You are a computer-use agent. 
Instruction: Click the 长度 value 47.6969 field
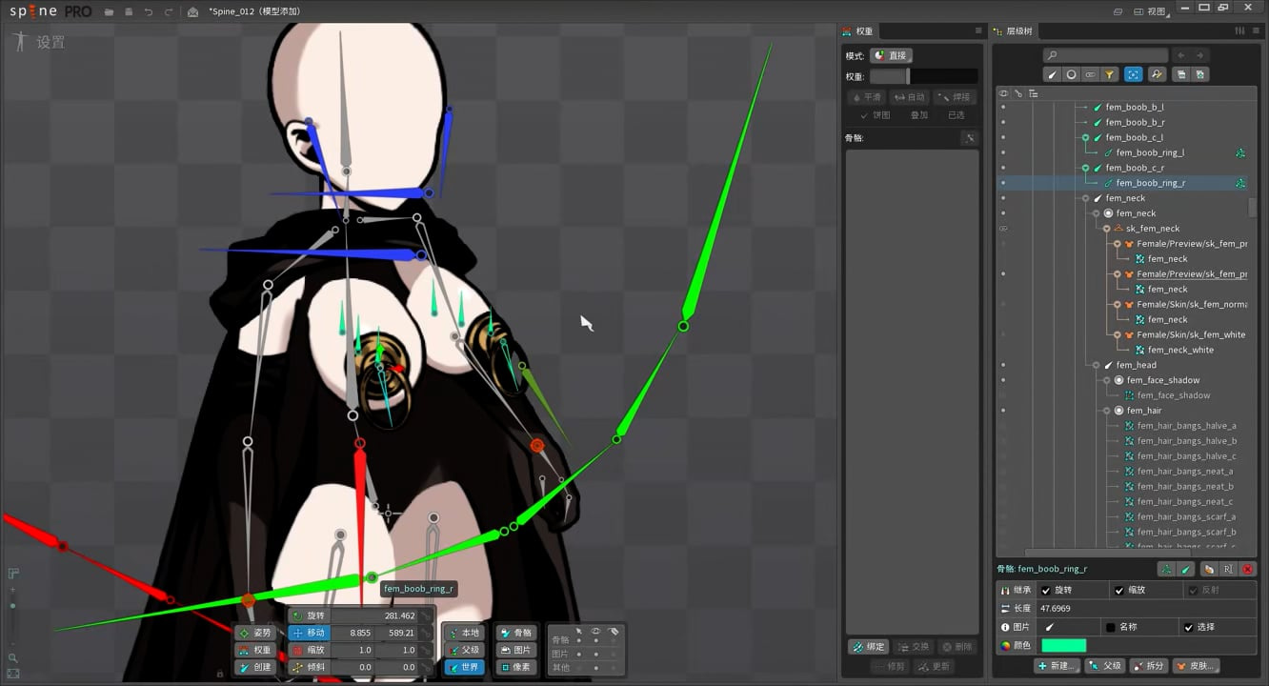pyautogui.click(x=1148, y=608)
